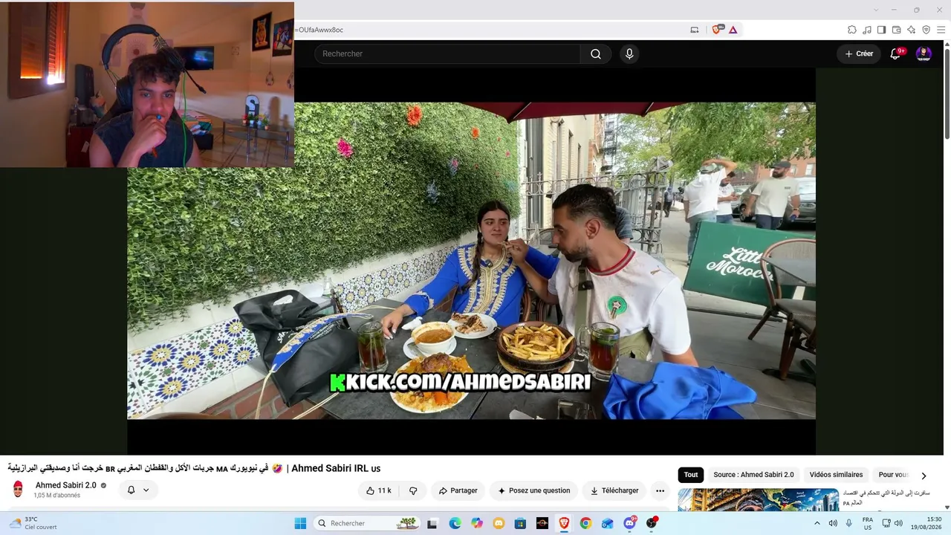This screenshot has height=535, width=951.
Task: Open subscription notification bell dropdown for channel
Action: tap(138, 490)
